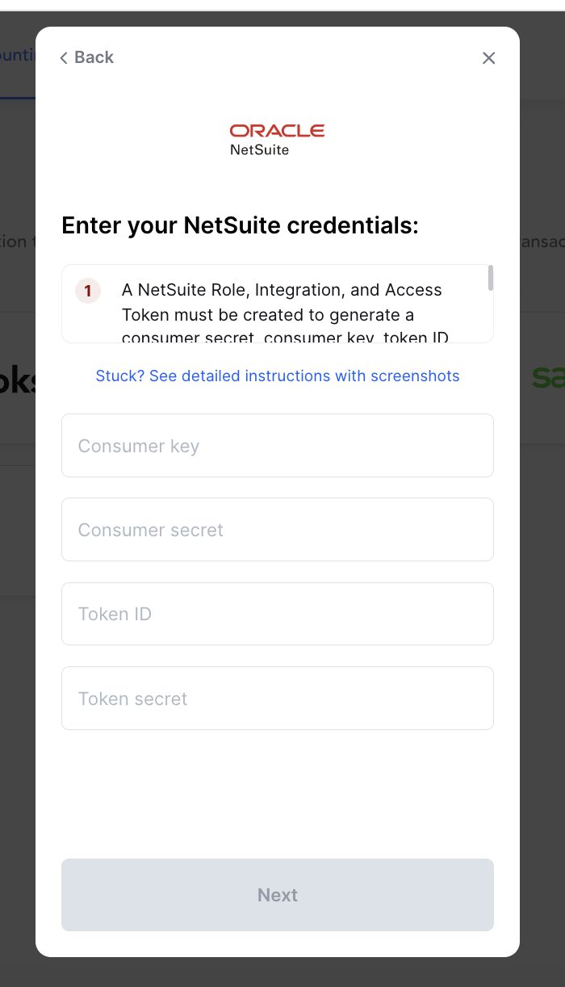Select the ORACLE wordmark in the logo
Image resolution: width=565 pixels, height=987 pixels.
click(x=277, y=129)
